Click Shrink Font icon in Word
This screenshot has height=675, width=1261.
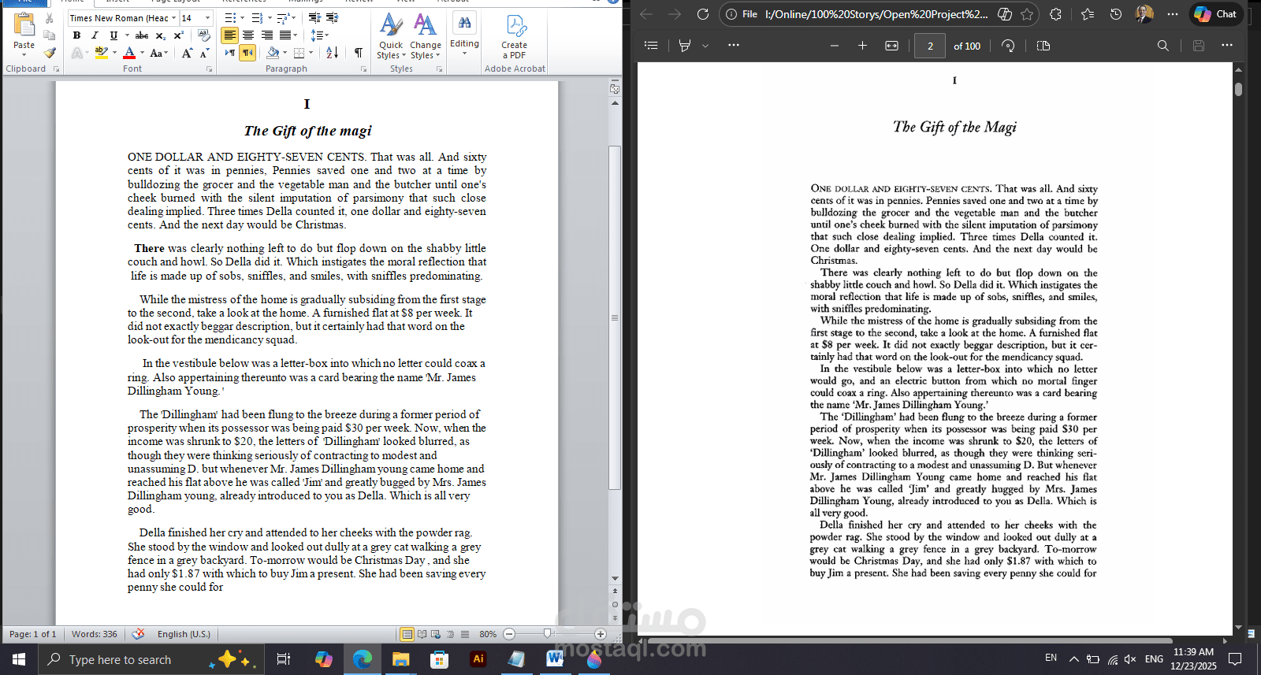point(204,53)
